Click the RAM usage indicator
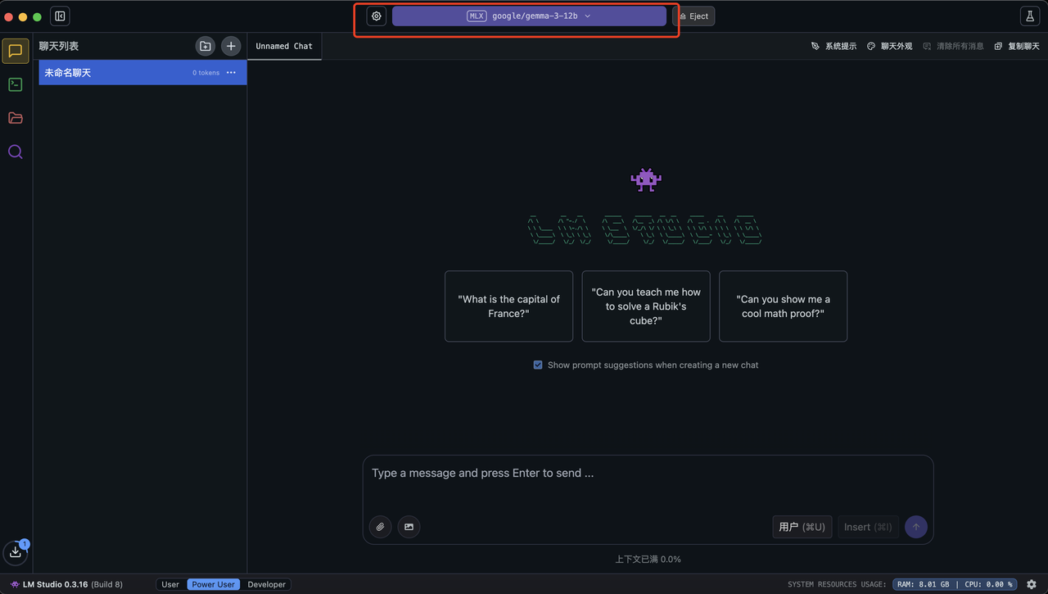The image size is (1048, 594). pos(922,584)
